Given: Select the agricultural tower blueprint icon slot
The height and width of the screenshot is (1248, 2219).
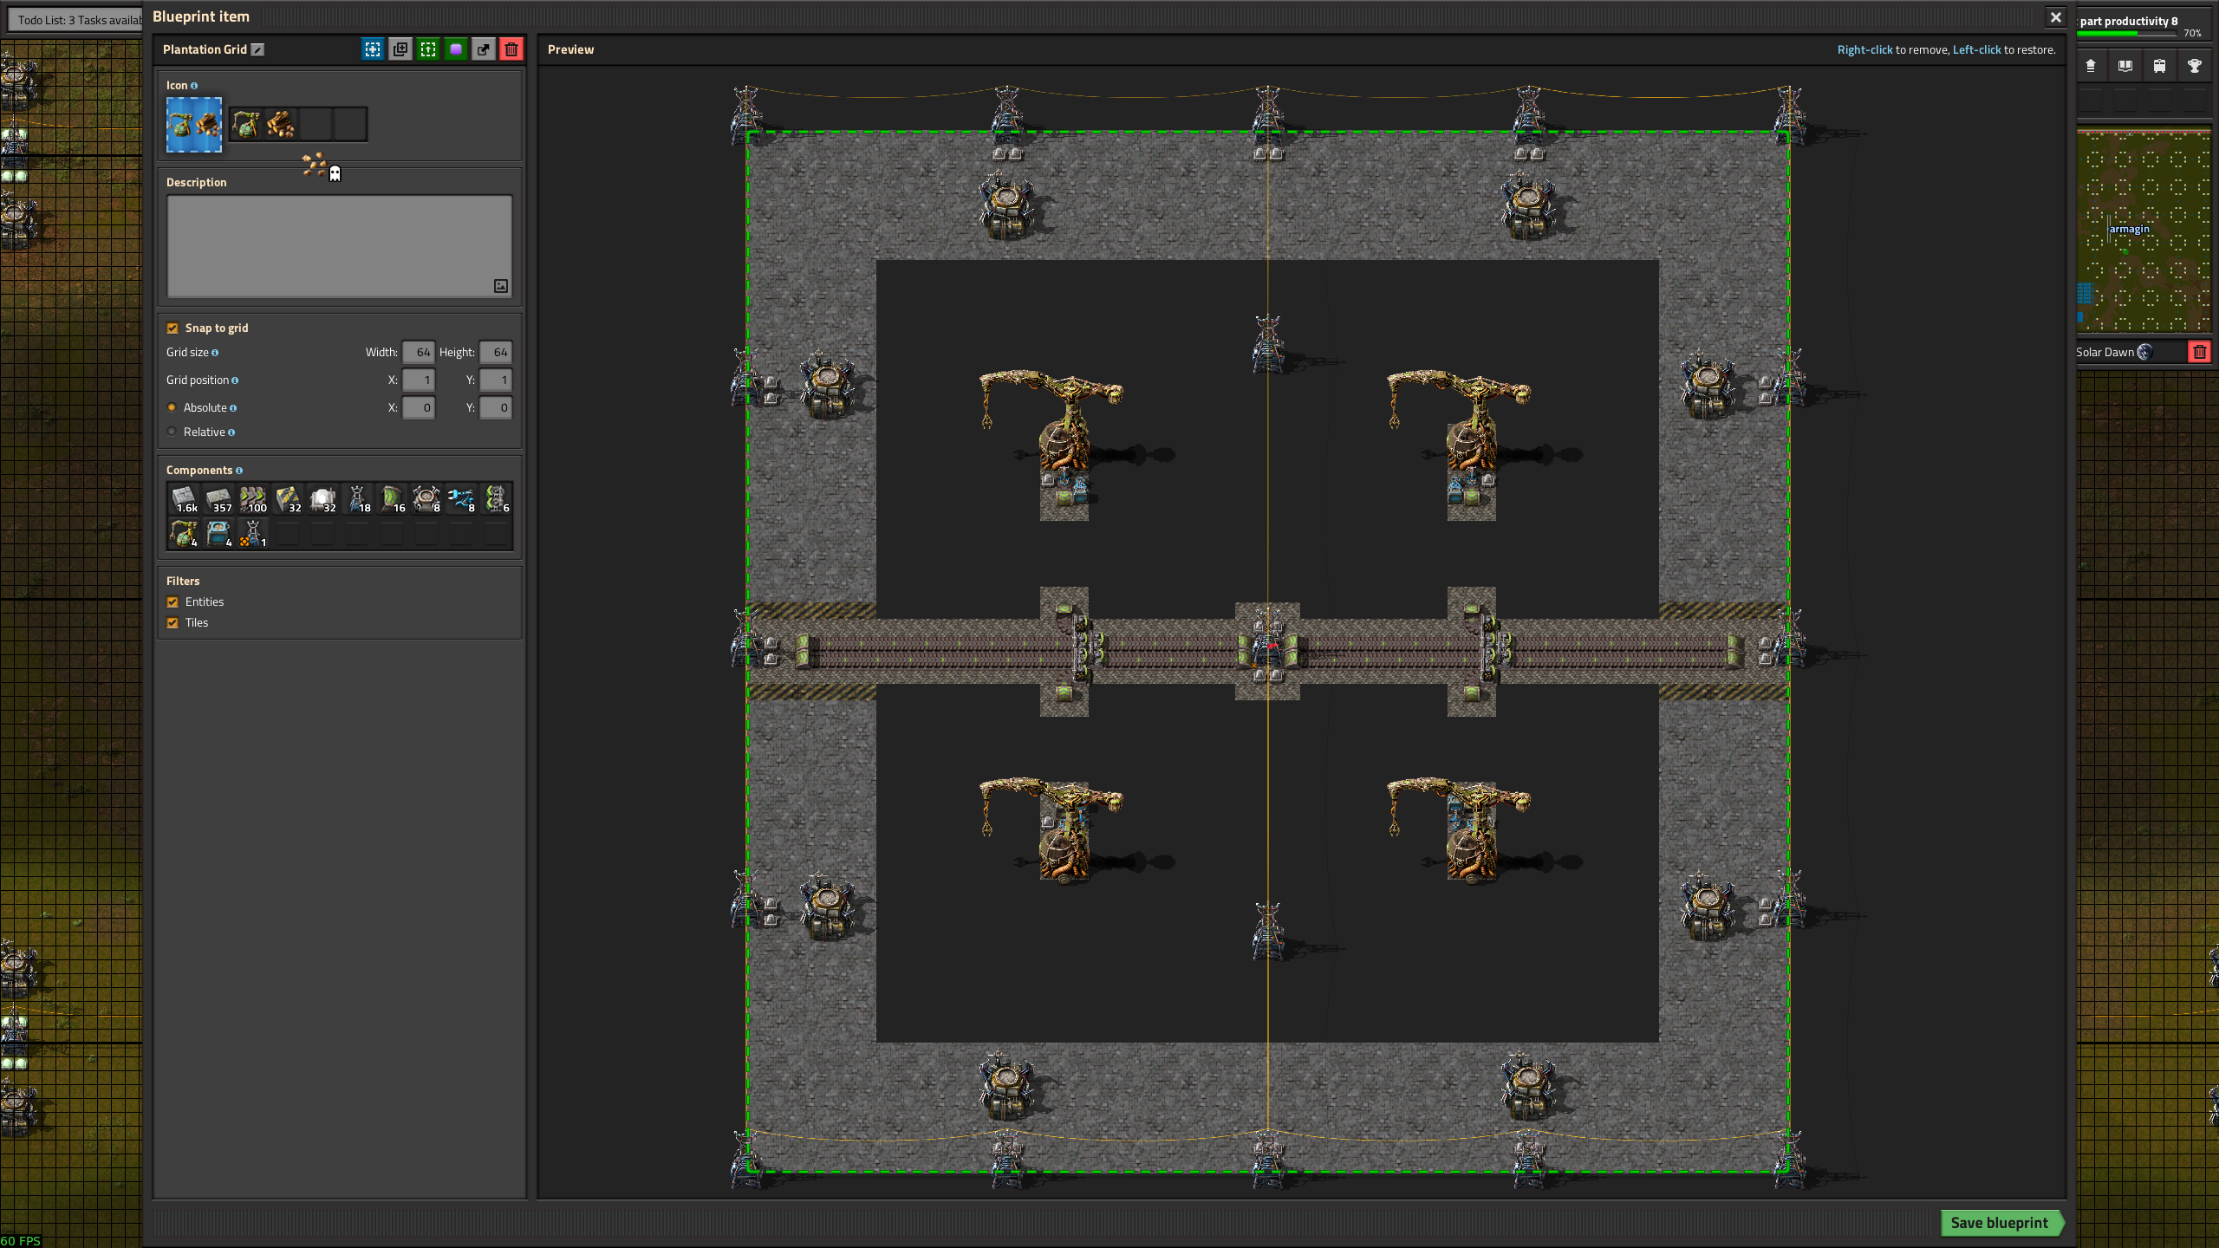Looking at the screenshot, I should pos(246,125).
